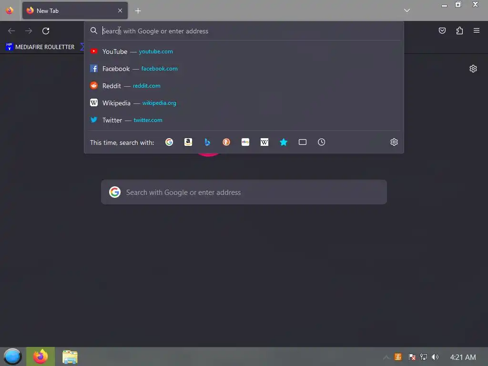
Task: Choose Reddit suggestion row
Action: coord(244,86)
